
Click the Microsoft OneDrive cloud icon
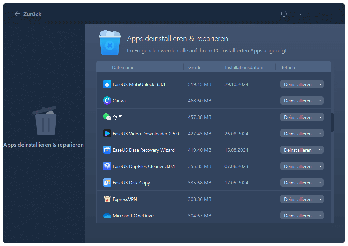(x=107, y=216)
